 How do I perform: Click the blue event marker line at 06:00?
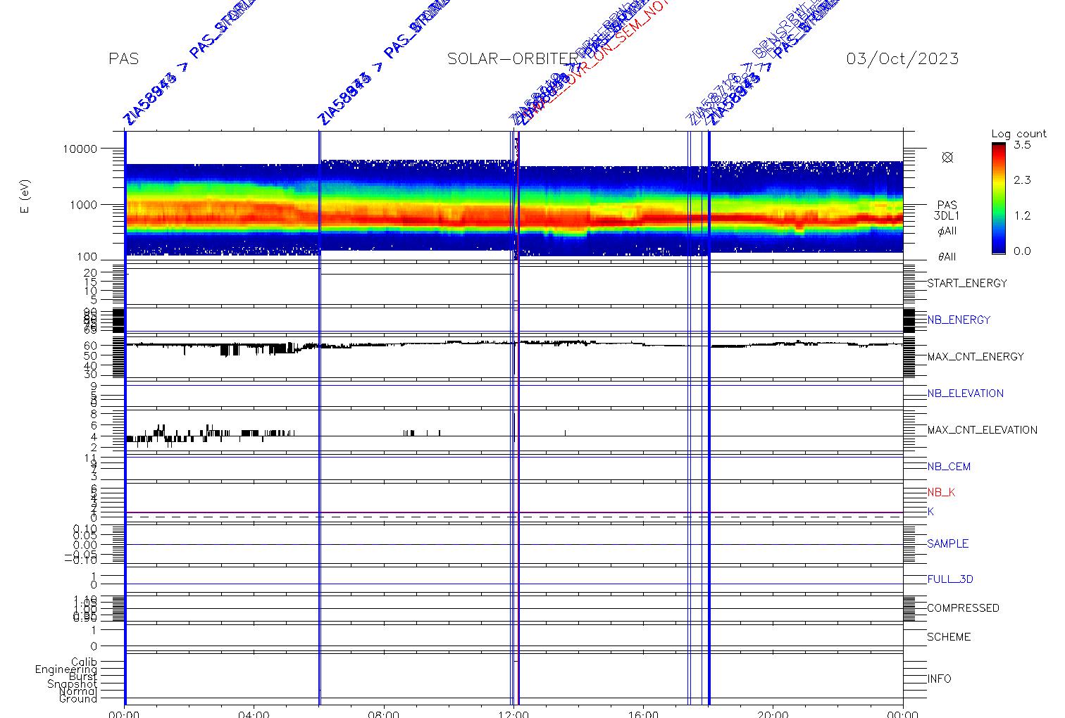(320, 417)
